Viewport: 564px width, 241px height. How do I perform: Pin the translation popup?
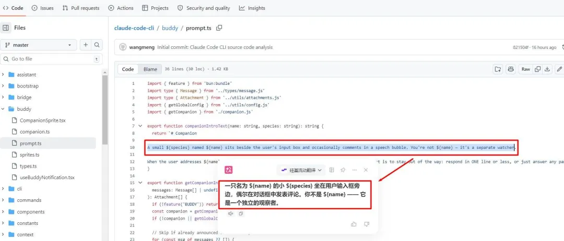tap(343, 170)
